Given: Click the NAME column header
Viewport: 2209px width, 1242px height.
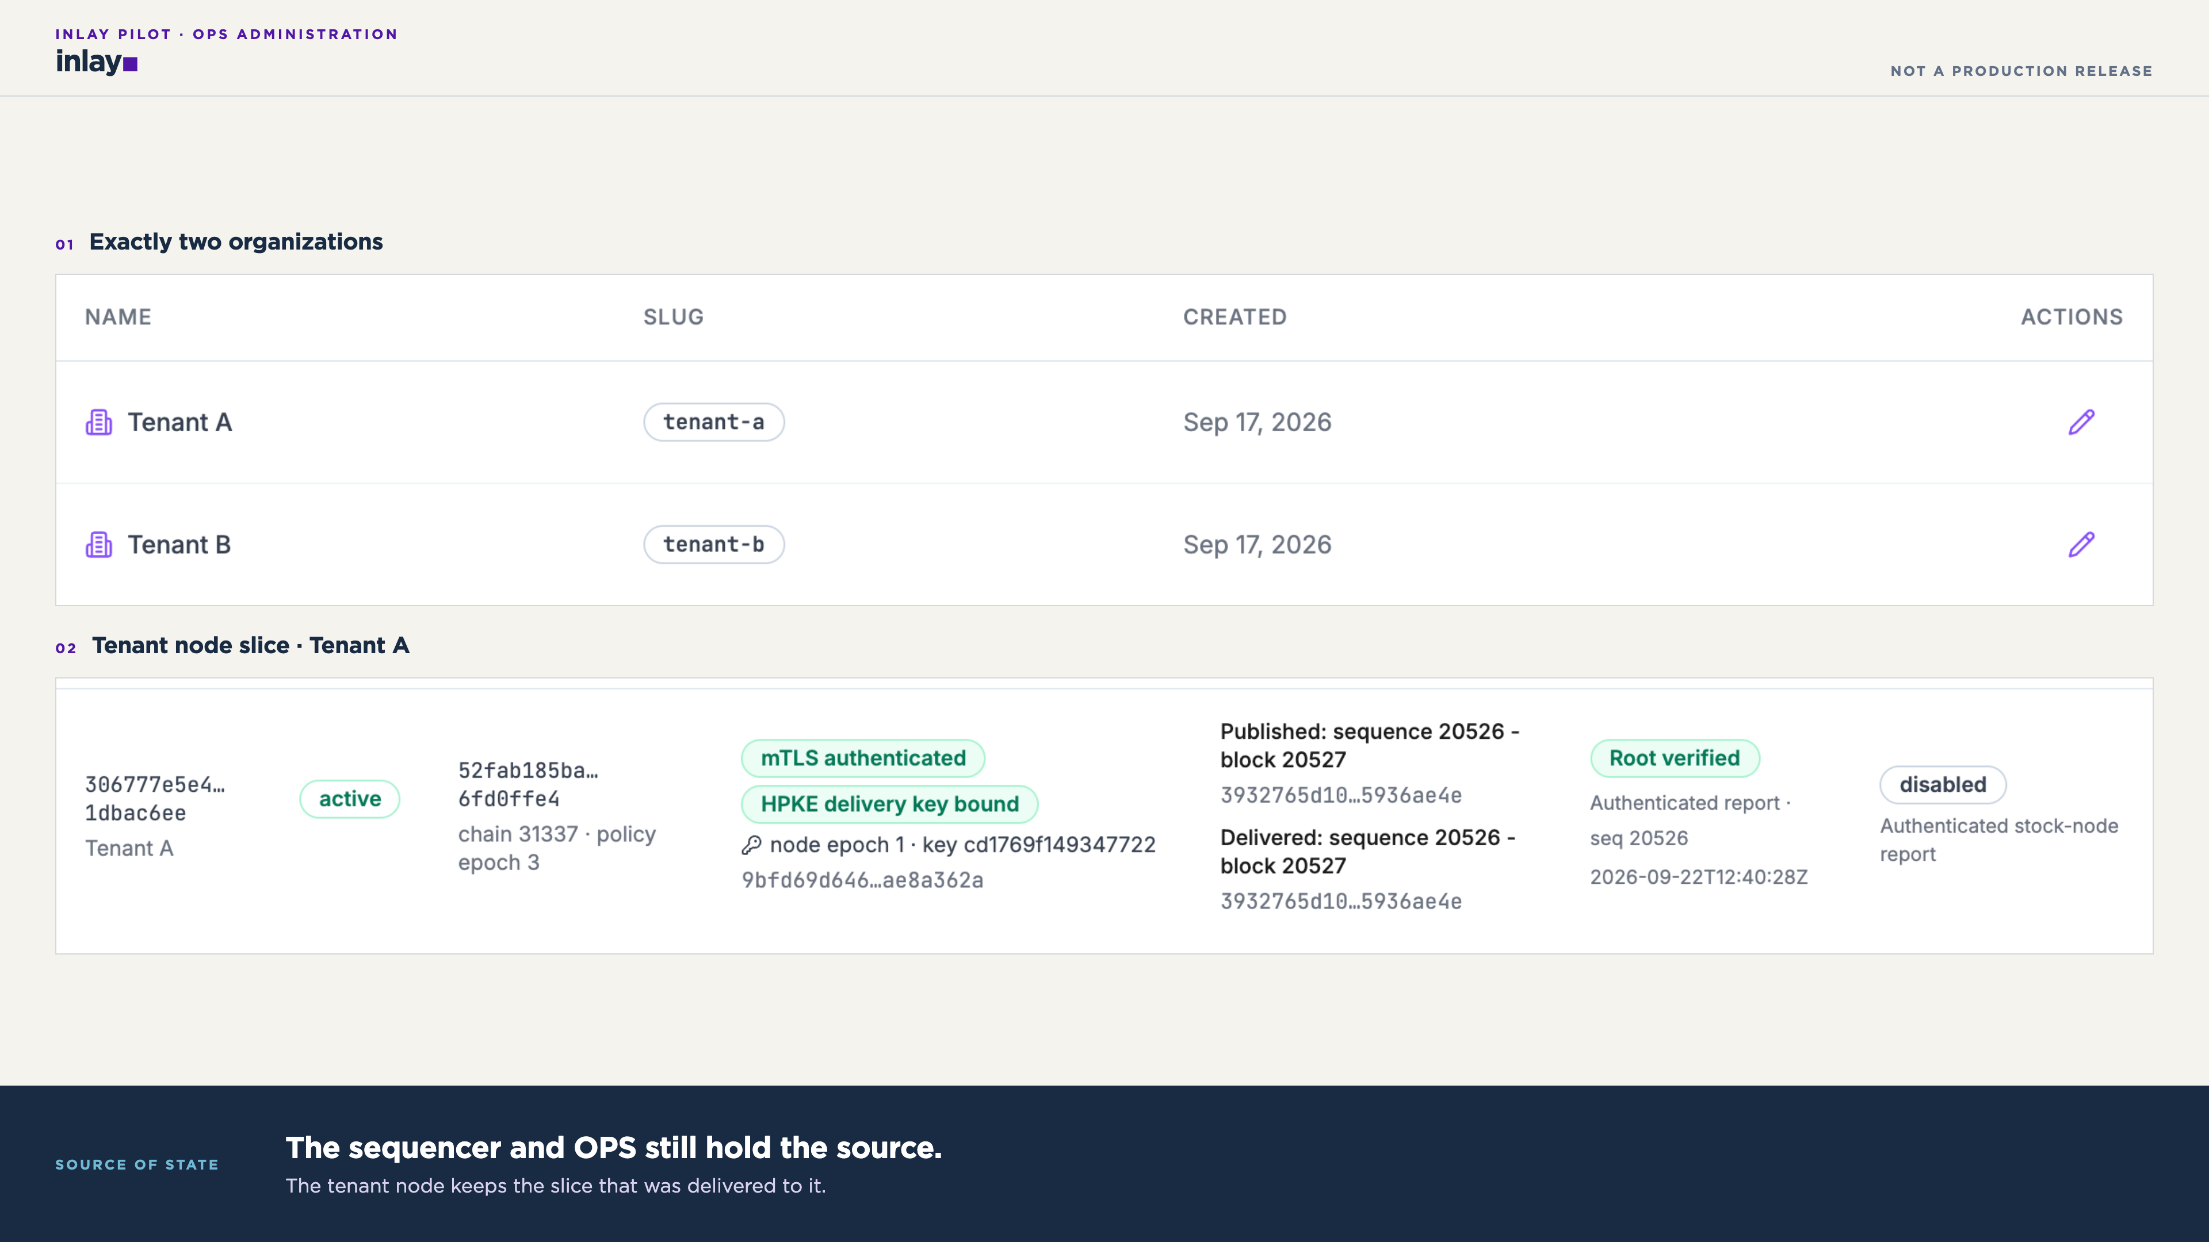Looking at the screenshot, I should click(x=119, y=317).
